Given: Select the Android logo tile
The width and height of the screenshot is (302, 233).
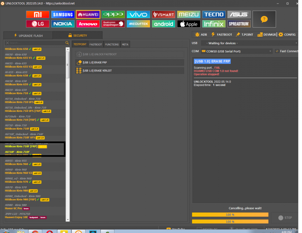Looking at the screenshot, I should [164, 24].
